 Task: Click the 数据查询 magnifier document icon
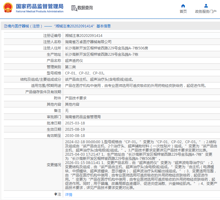pos(74,8)
